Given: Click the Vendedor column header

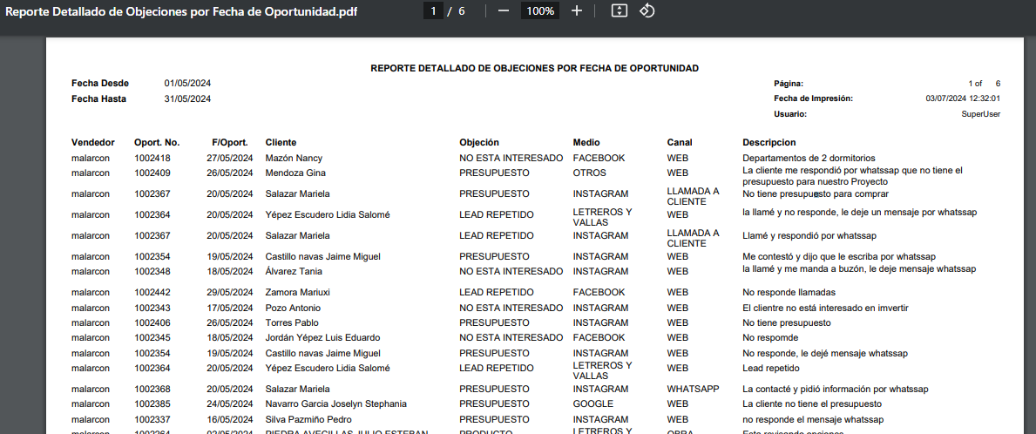Looking at the screenshot, I should click(92, 142).
